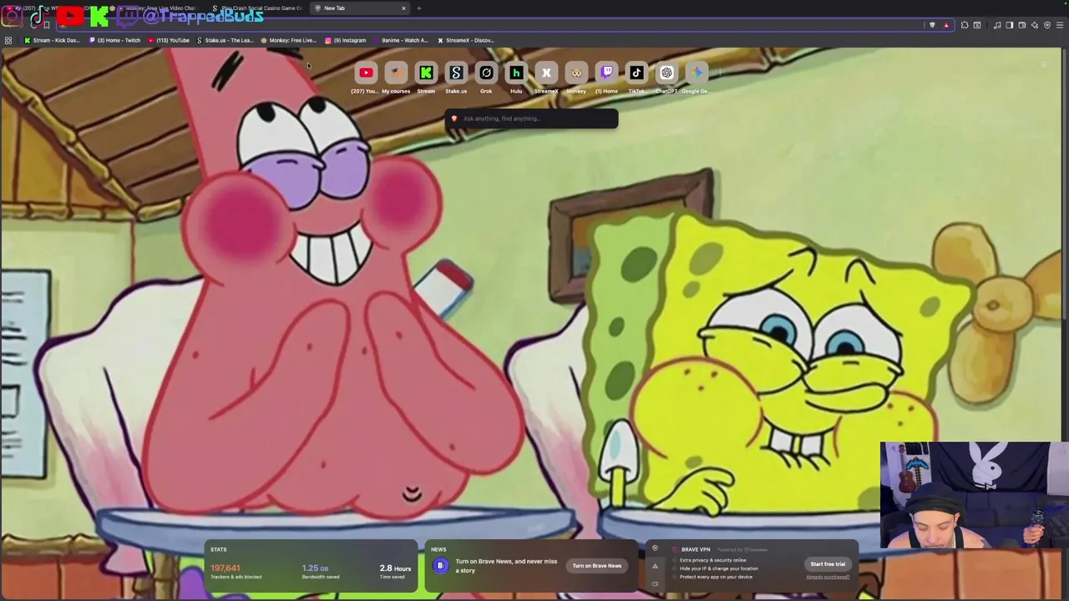
Task: Open the browser hamburger menu
Action: click(1060, 25)
